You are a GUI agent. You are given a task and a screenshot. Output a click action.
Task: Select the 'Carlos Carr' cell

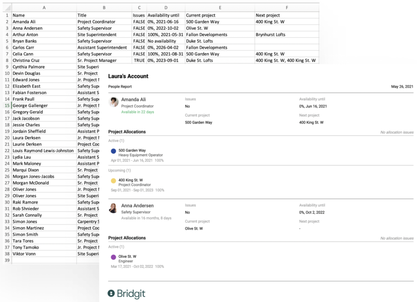click(x=44, y=48)
